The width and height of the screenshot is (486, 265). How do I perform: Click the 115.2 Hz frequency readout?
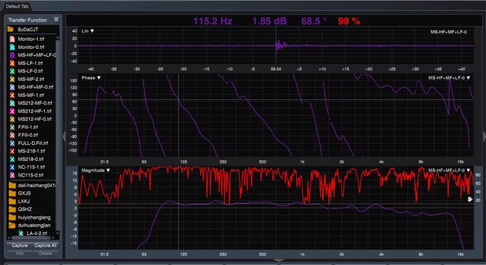[212, 21]
